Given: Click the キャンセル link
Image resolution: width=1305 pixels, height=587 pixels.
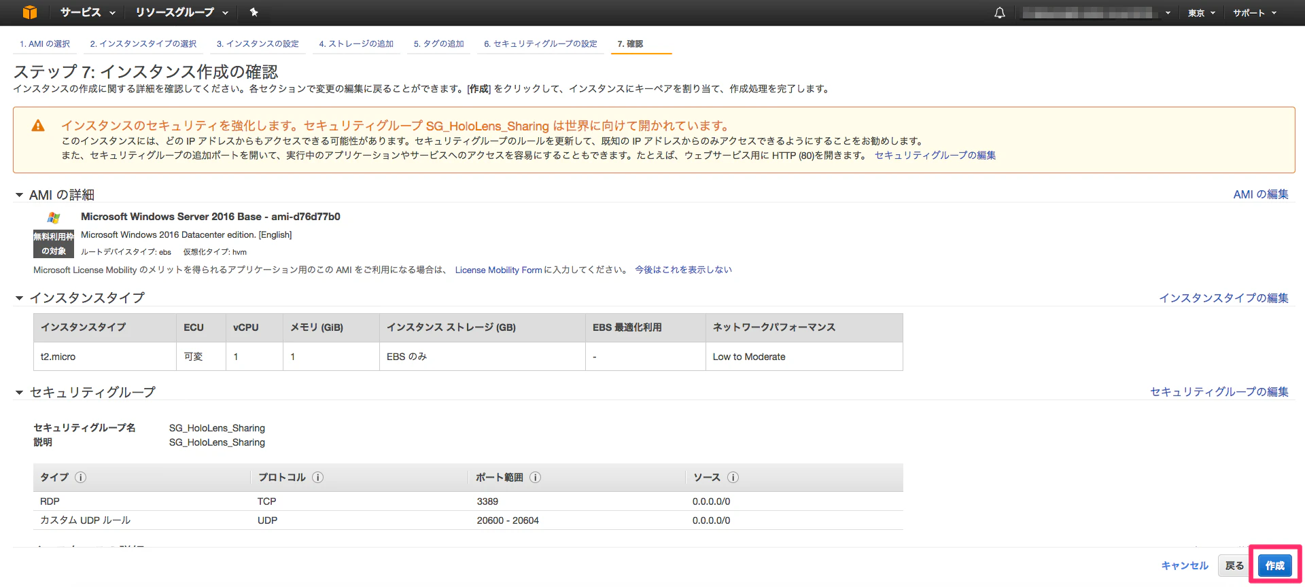Looking at the screenshot, I should (1185, 565).
